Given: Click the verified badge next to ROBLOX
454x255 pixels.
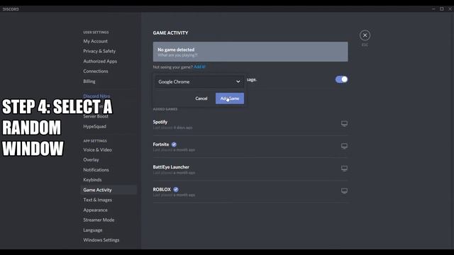Looking at the screenshot, I should (176, 190).
